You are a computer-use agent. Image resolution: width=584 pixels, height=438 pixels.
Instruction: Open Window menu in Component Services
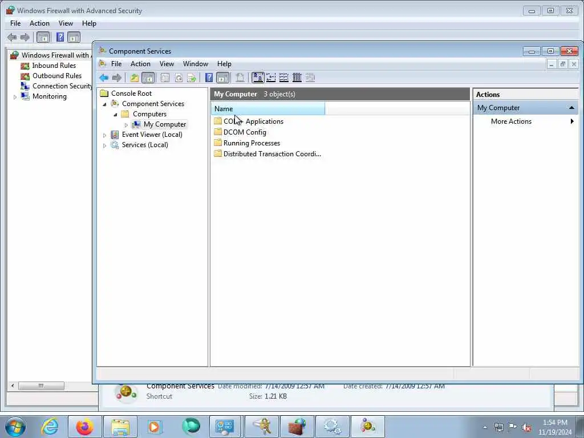196,64
